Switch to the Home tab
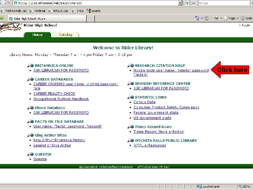Screen dimensions: 253x190 pos(37,34)
